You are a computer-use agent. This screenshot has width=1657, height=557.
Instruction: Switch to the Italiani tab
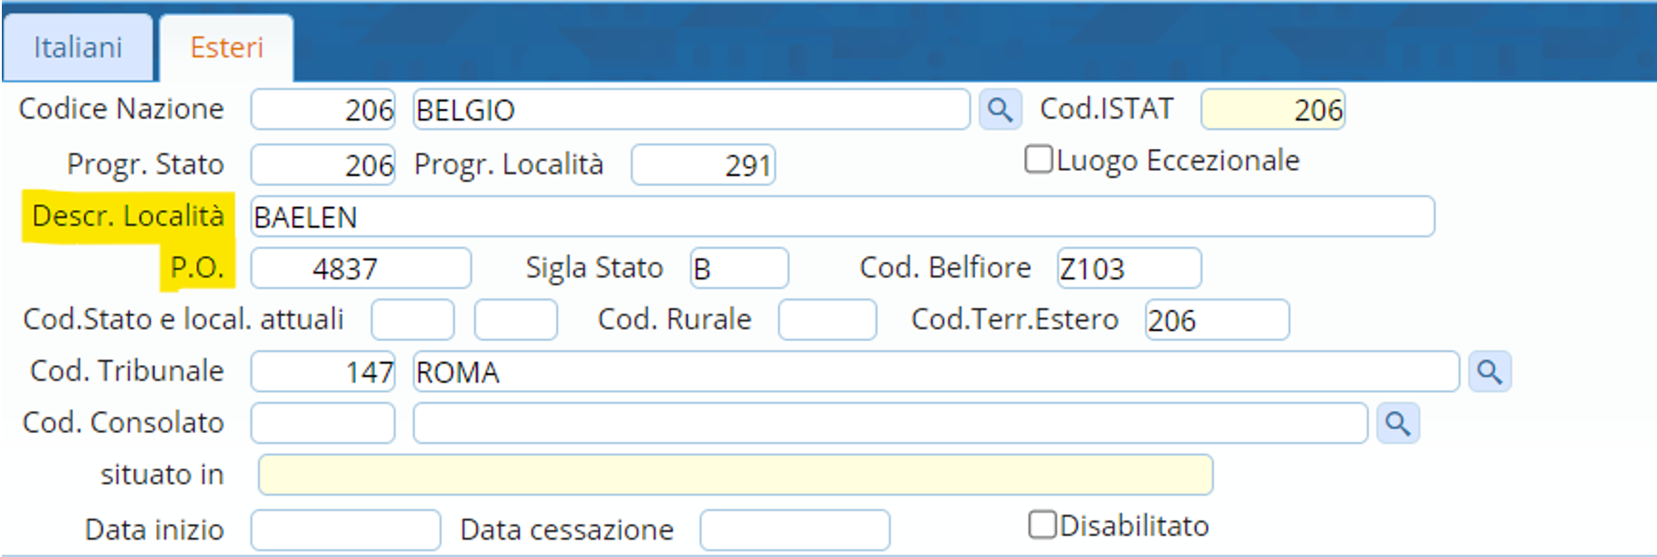coord(78,47)
